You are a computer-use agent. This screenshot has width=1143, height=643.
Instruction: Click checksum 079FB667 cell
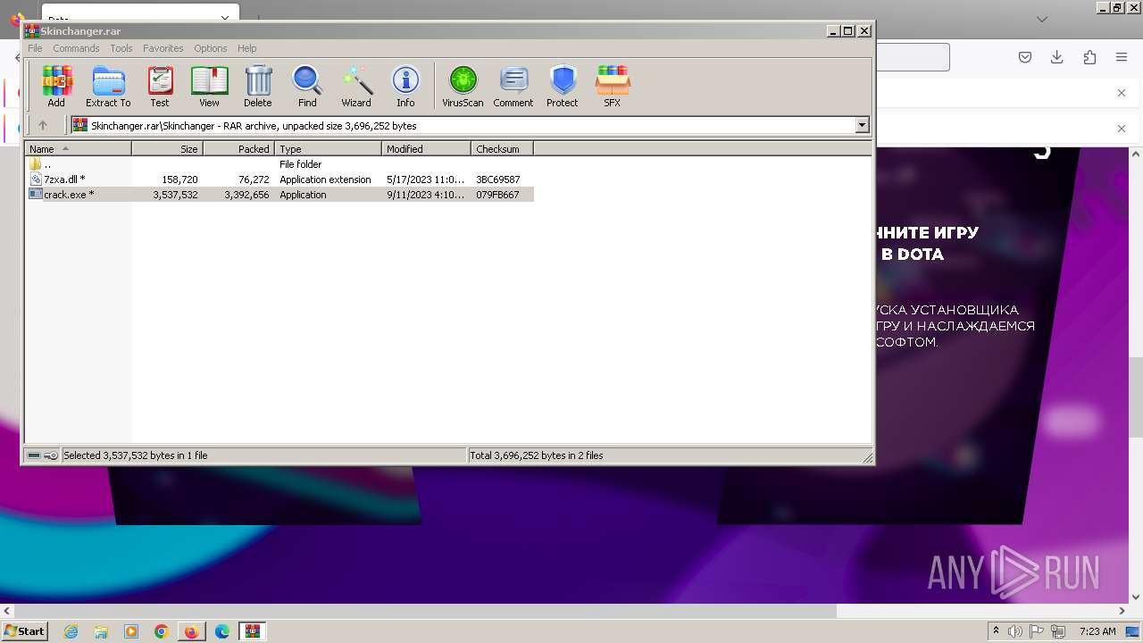(497, 195)
